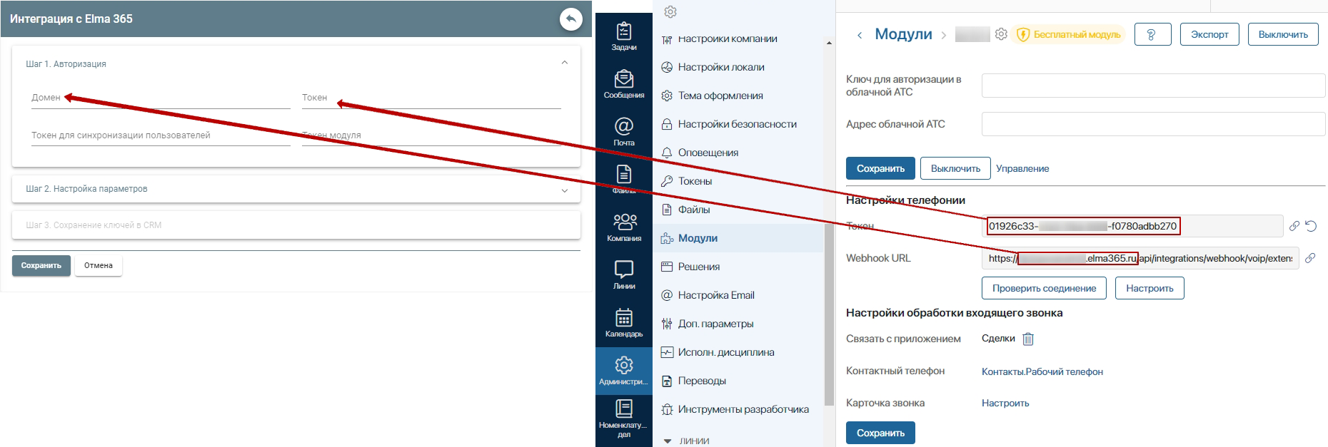This screenshot has height=447, width=1328.
Task: Click the Экспорт button
Action: pos(1209,34)
